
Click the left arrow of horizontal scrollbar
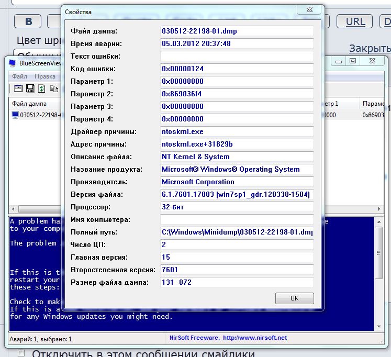pos(13,209)
